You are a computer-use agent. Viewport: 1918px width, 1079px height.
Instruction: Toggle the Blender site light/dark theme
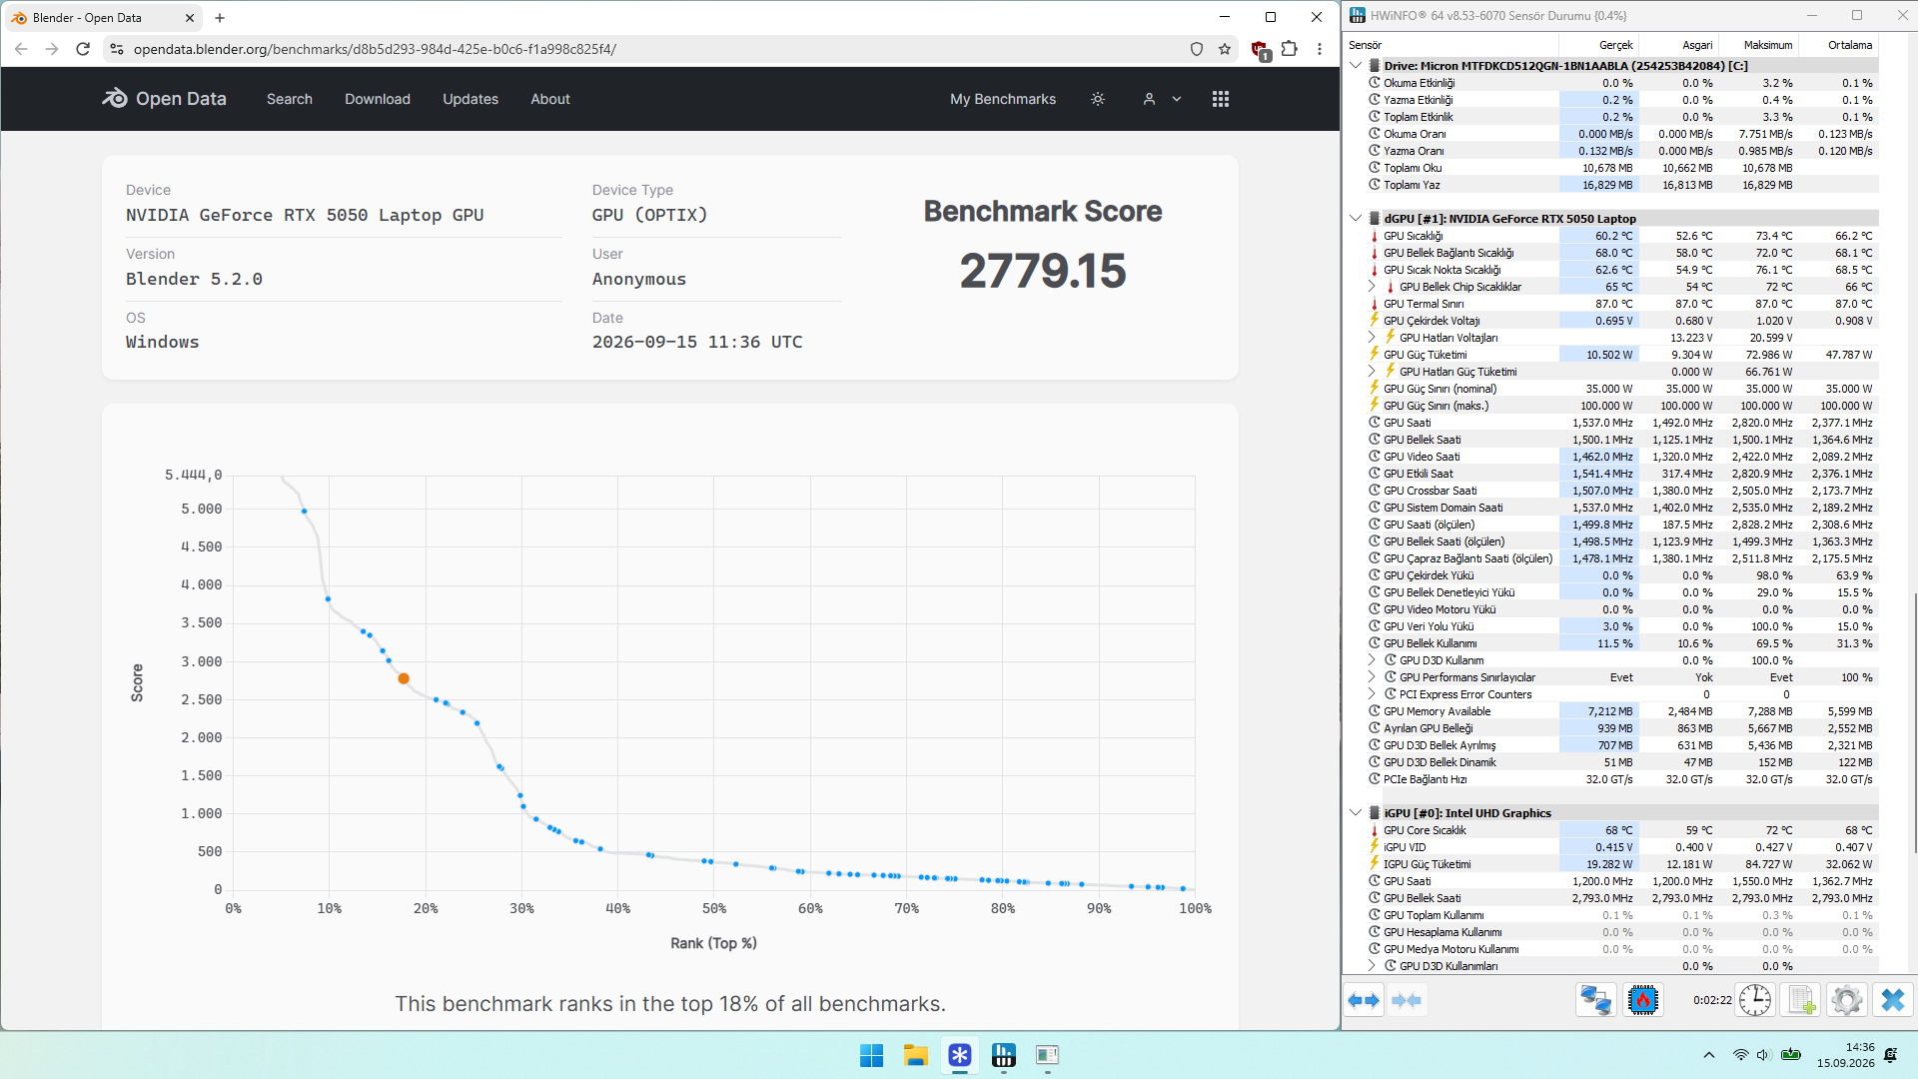(x=1098, y=99)
